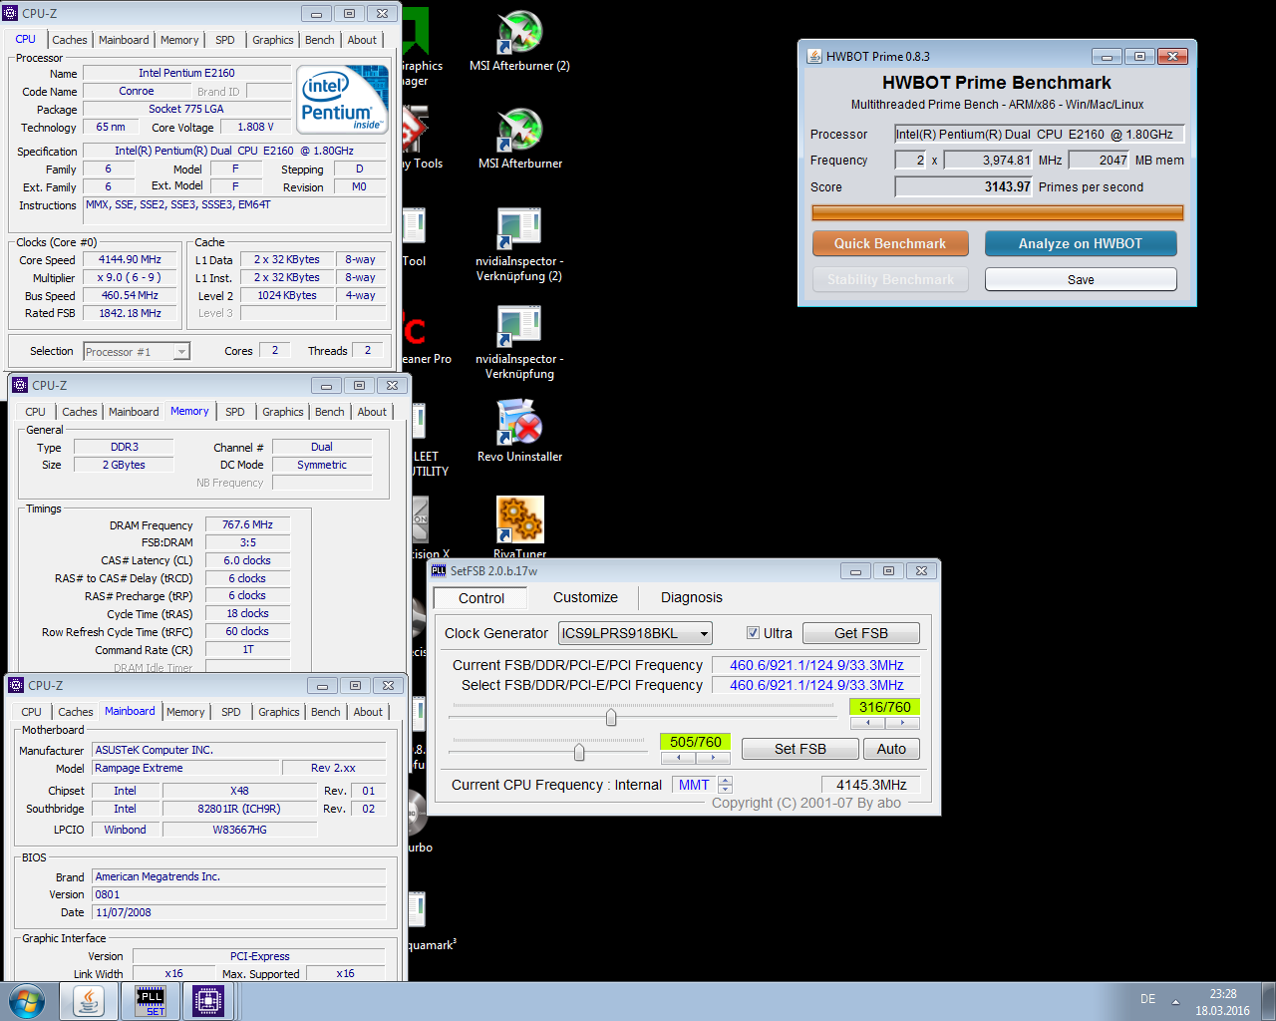Viewport: 1276px width, 1021px height.
Task: Click the Windows Start orb
Action: click(x=26, y=1001)
